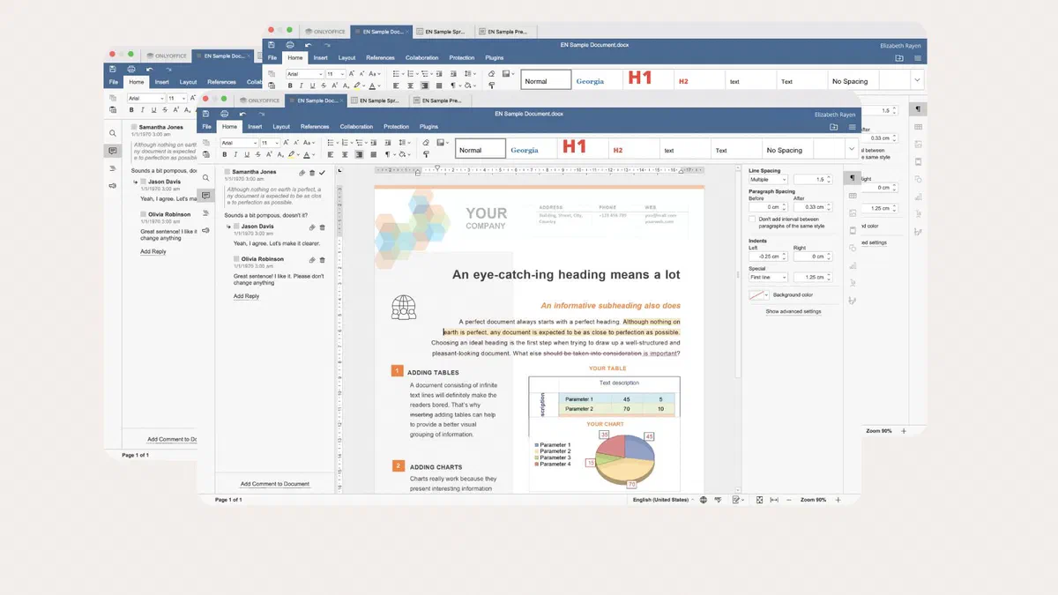Switch to Insert tab in front window
1058x595 pixels.
255,126
